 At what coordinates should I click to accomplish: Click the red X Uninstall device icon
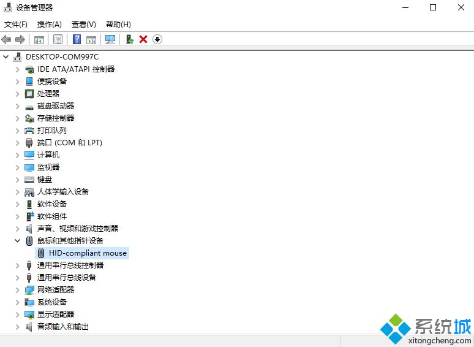pyautogui.click(x=143, y=39)
